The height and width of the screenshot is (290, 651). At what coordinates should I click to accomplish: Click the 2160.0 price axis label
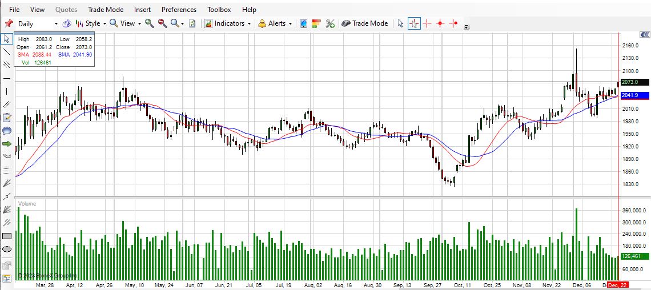tap(630, 45)
